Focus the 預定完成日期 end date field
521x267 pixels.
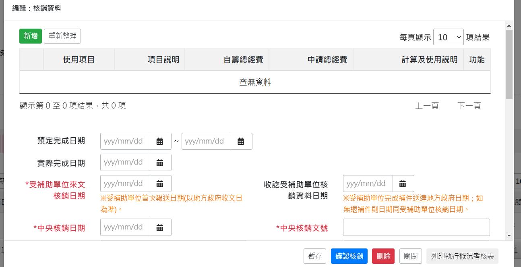coord(206,141)
